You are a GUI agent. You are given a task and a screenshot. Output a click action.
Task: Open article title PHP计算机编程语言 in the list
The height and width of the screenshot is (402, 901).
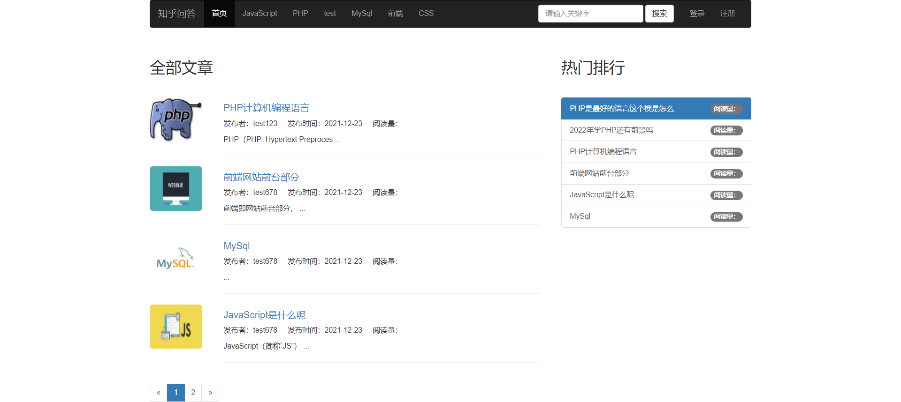266,108
